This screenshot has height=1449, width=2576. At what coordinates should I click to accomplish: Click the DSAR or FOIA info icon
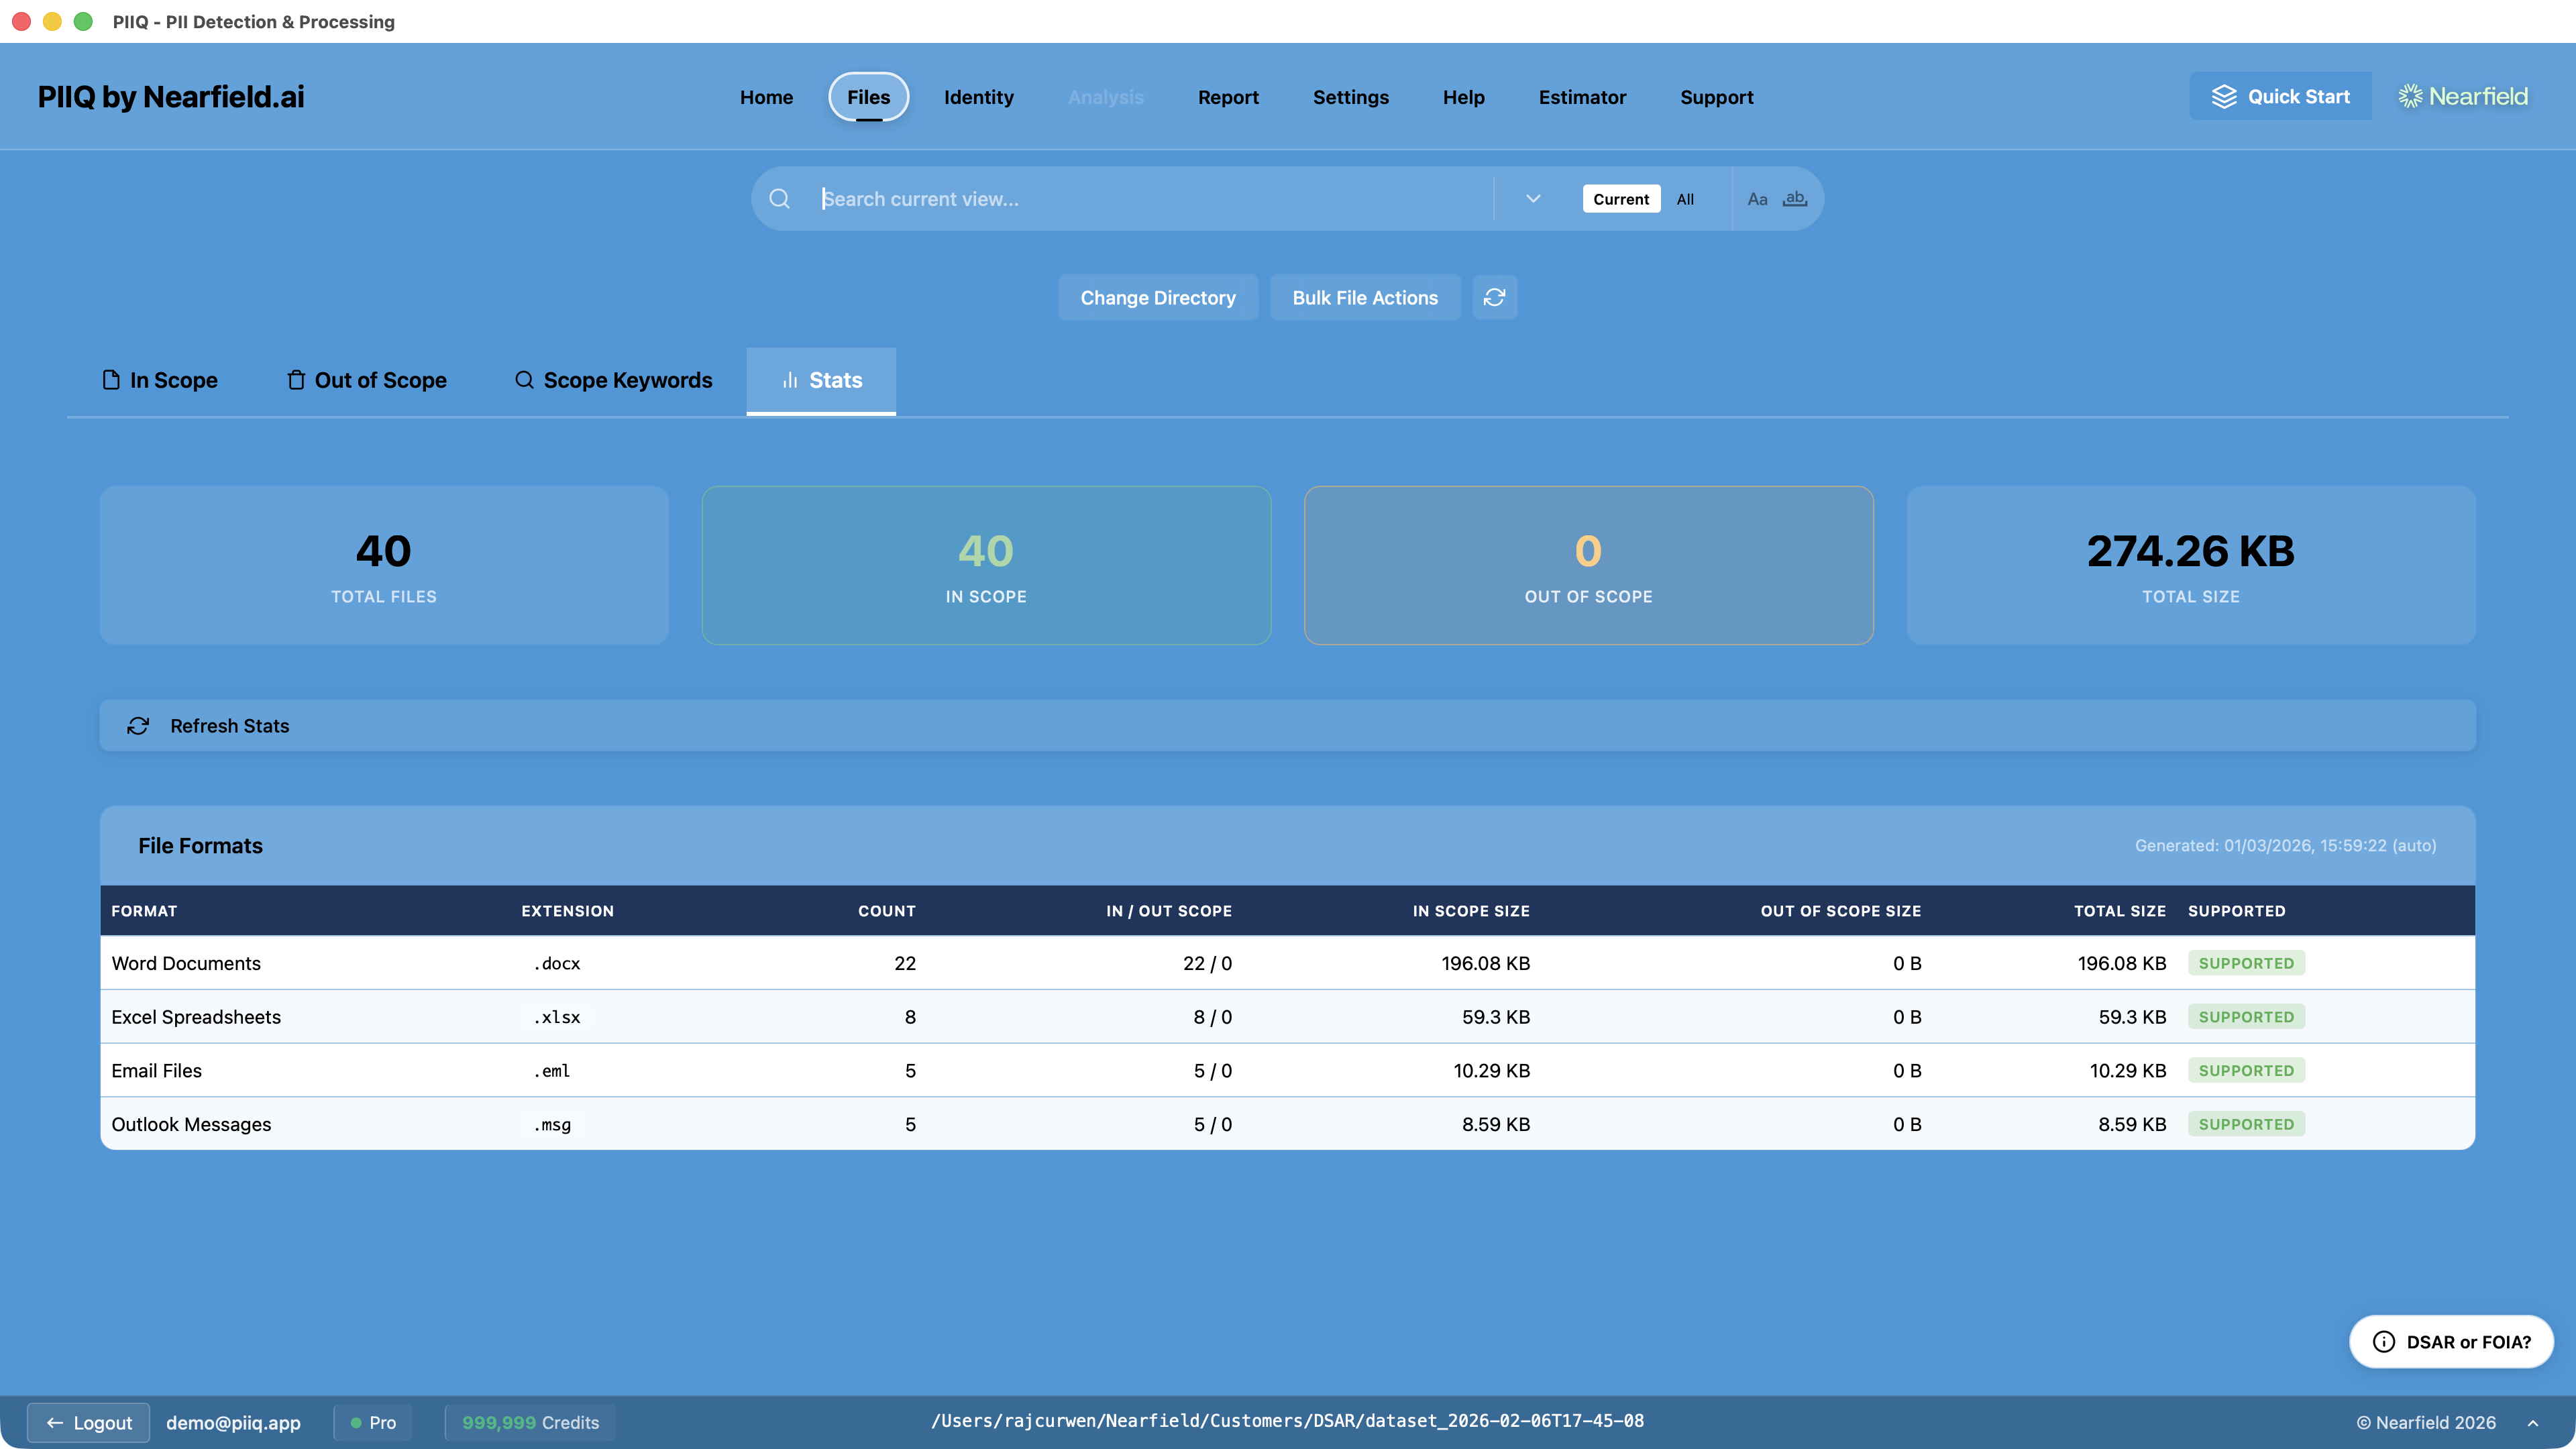(x=2384, y=1342)
